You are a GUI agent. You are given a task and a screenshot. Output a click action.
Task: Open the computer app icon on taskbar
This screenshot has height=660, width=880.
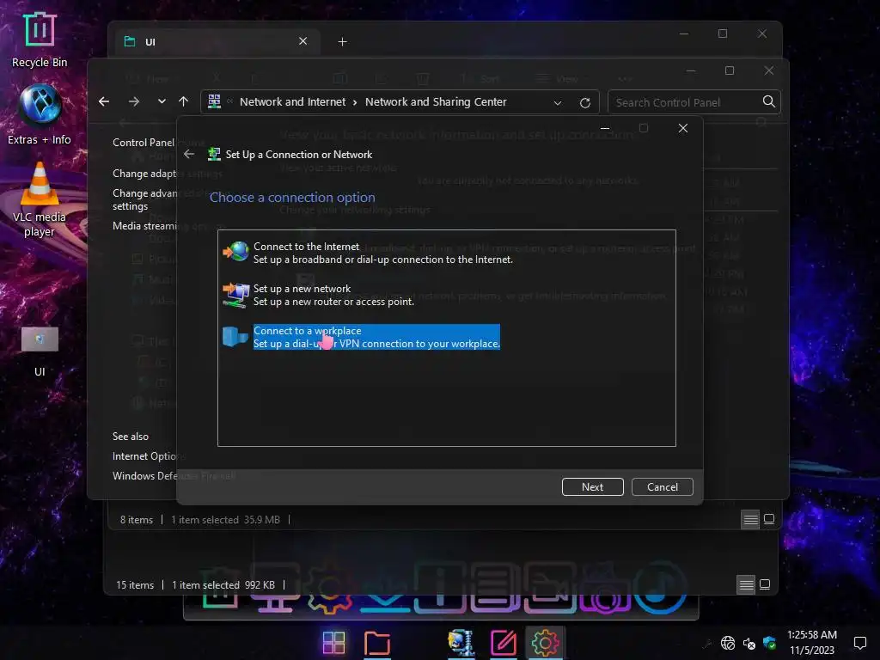[x=461, y=643]
